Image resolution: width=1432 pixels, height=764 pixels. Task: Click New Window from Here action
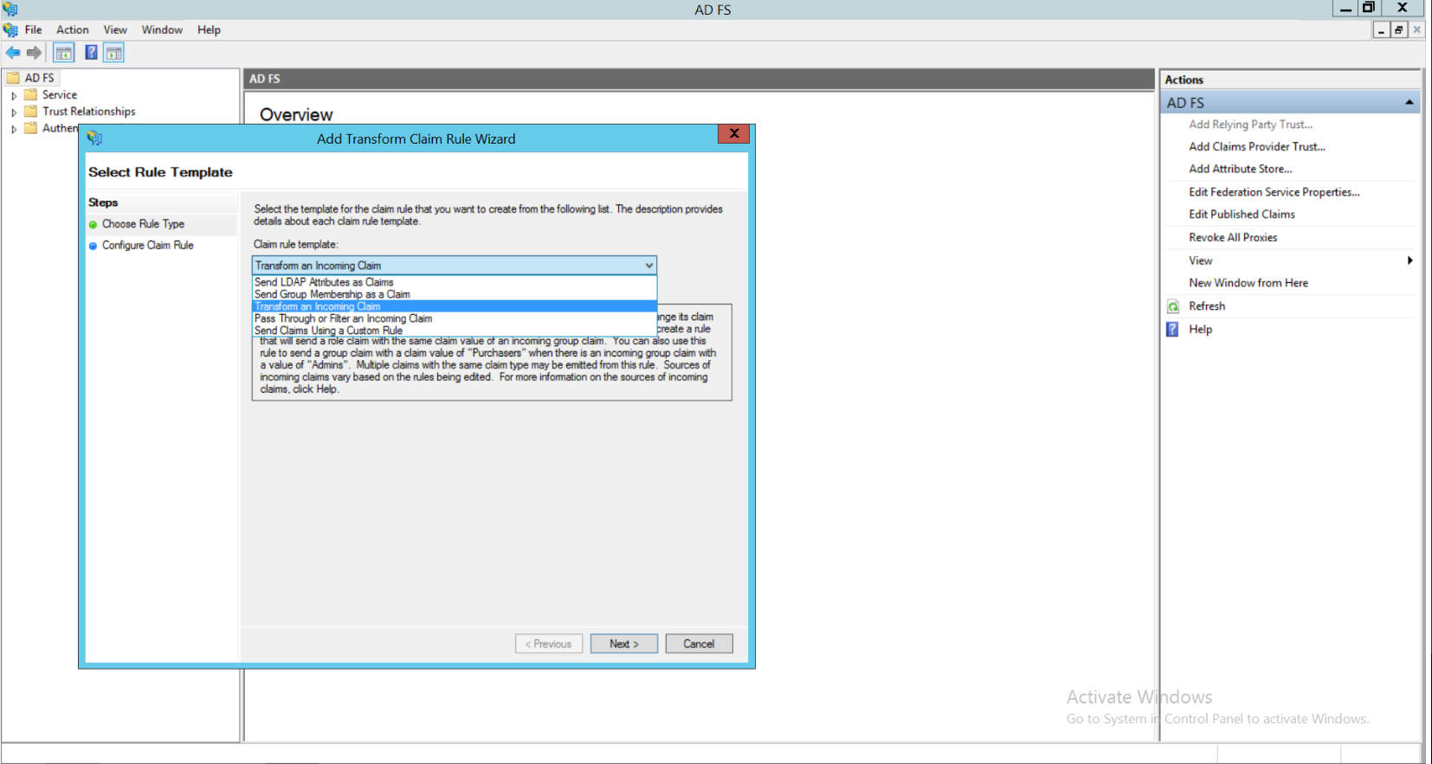tap(1248, 283)
